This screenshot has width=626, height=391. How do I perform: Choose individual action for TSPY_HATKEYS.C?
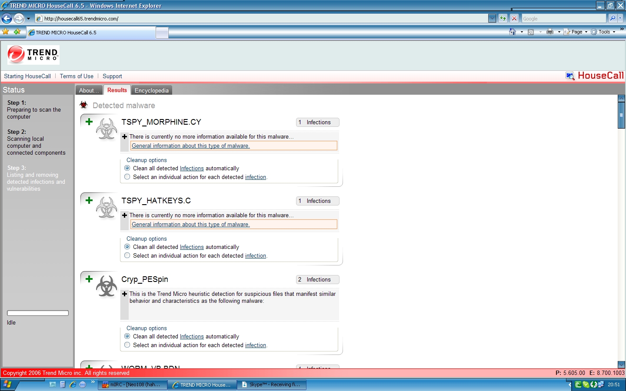[x=127, y=255]
